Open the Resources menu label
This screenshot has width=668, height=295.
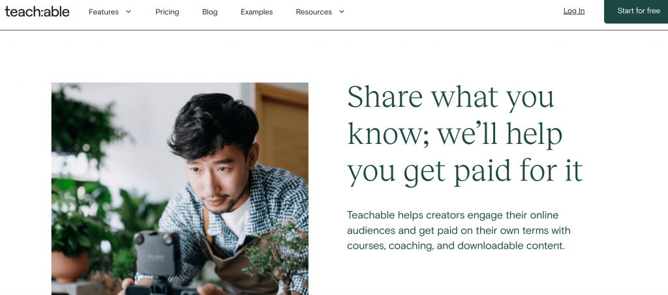point(314,12)
